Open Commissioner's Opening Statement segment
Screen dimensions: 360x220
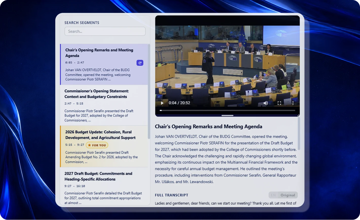tap(104, 105)
